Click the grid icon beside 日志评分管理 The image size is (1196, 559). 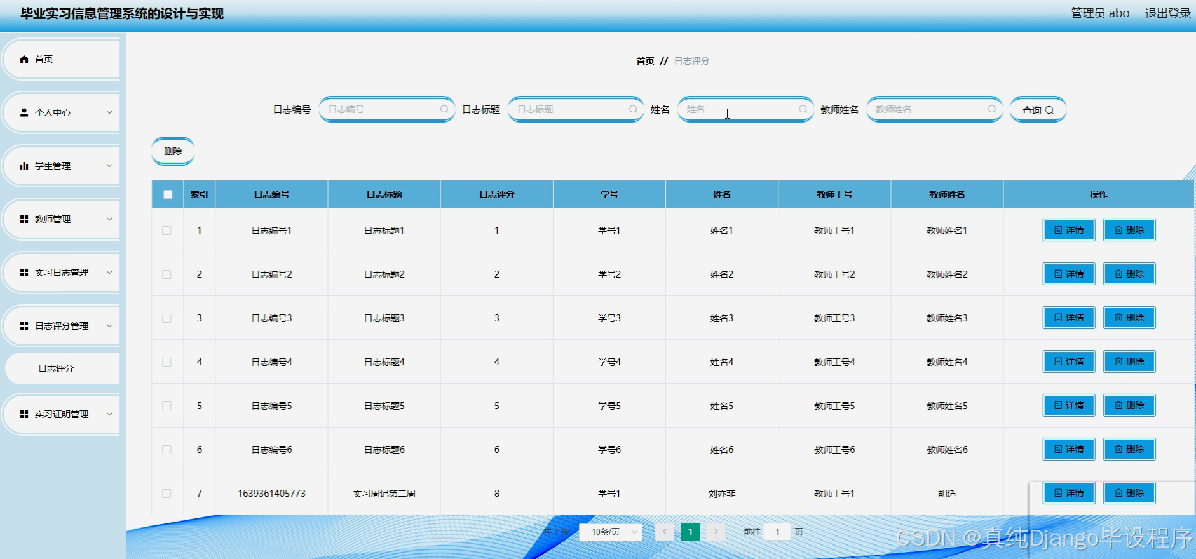click(x=24, y=326)
